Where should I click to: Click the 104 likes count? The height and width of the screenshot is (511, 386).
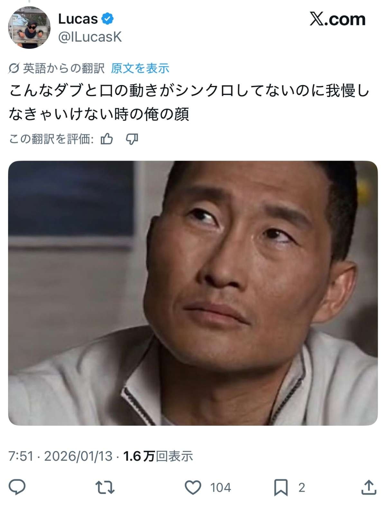221,488
